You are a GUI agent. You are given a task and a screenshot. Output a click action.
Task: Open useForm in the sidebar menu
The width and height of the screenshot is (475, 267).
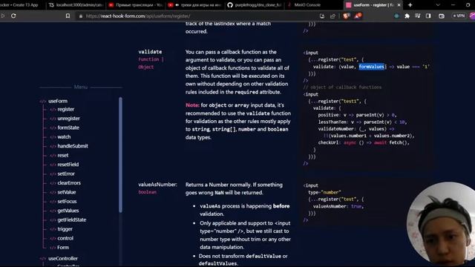point(58,101)
